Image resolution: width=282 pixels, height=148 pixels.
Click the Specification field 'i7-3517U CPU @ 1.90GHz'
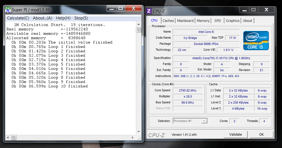(x=221, y=58)
